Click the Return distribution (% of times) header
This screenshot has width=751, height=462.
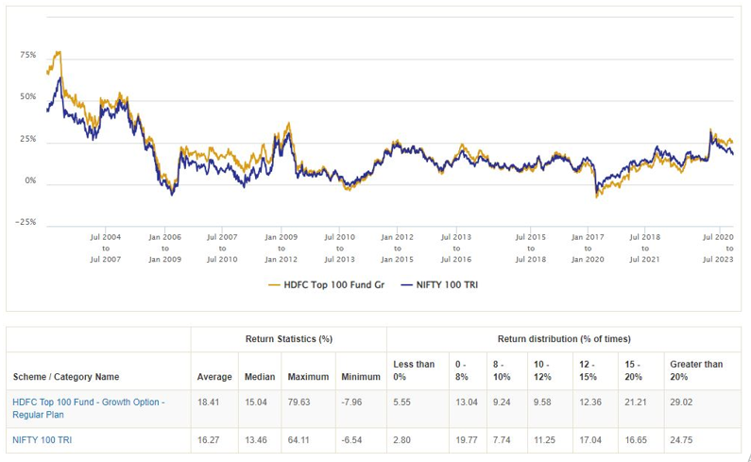(x=564, y=339)
